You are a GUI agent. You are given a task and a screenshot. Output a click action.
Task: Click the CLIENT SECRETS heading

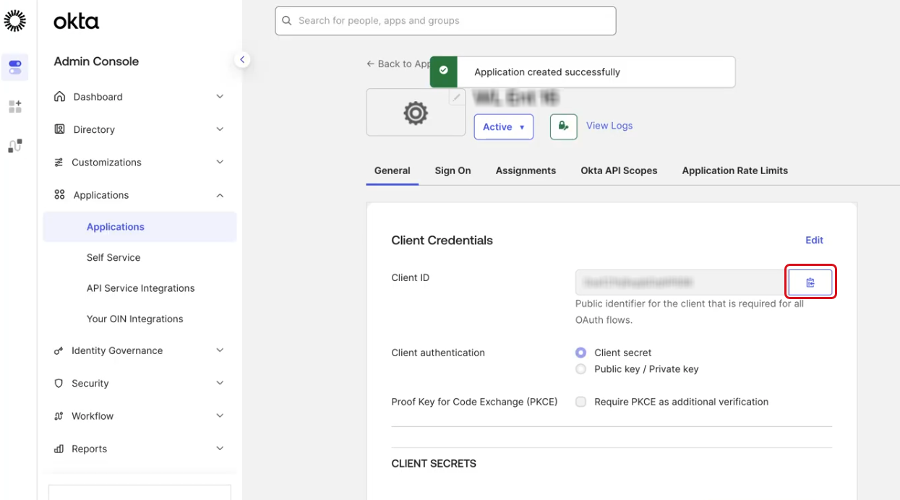coord(434,464)
